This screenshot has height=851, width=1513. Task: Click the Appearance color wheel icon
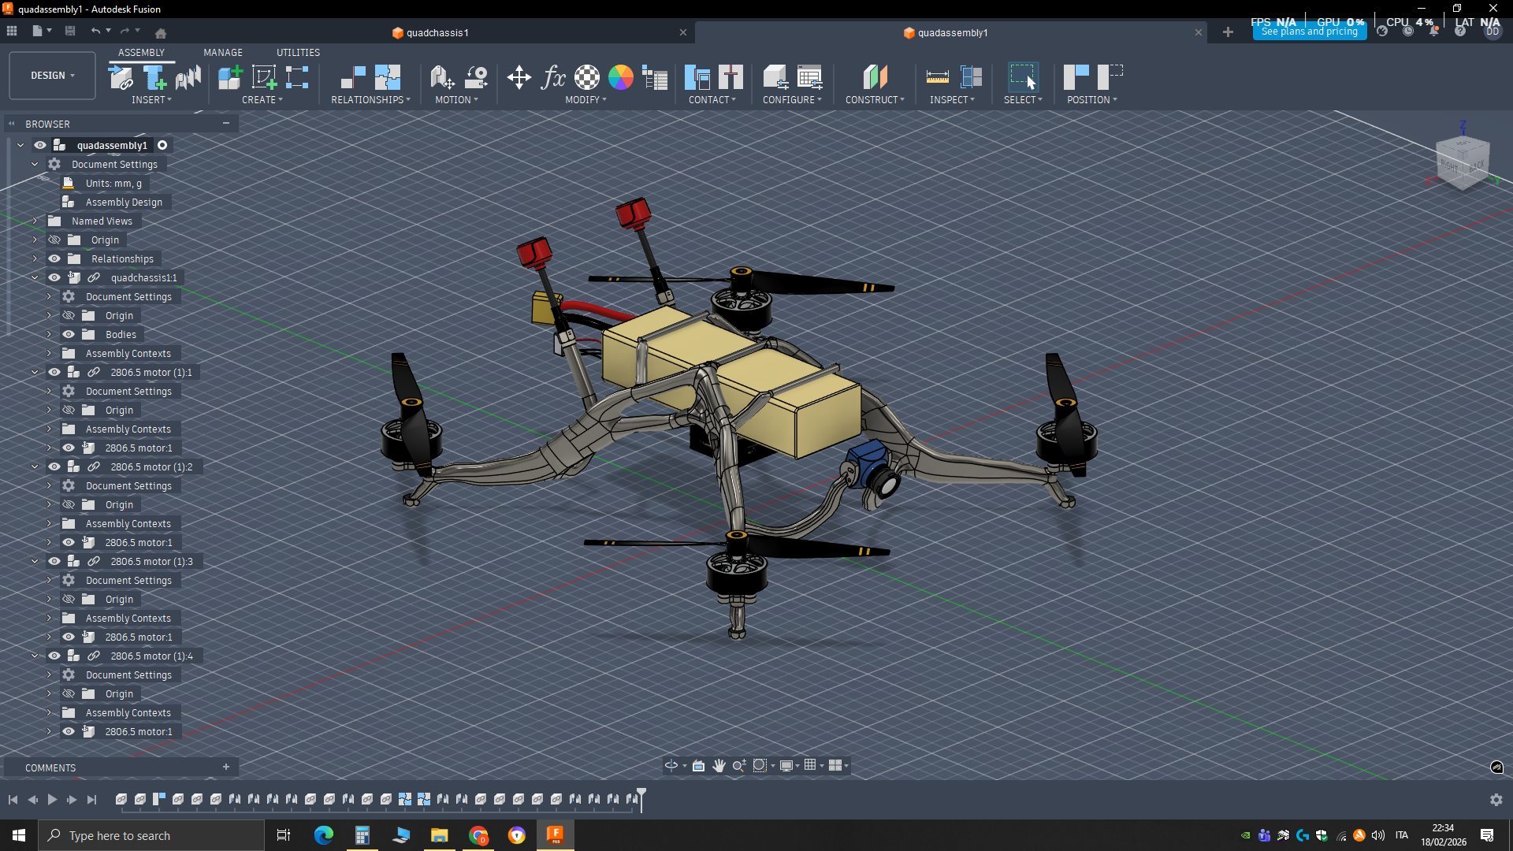[x=621, y=77]
